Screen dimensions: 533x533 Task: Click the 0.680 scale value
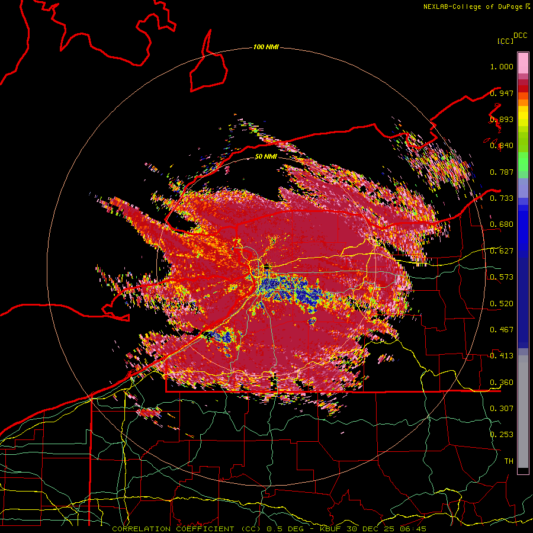click(x=502, y=224)
